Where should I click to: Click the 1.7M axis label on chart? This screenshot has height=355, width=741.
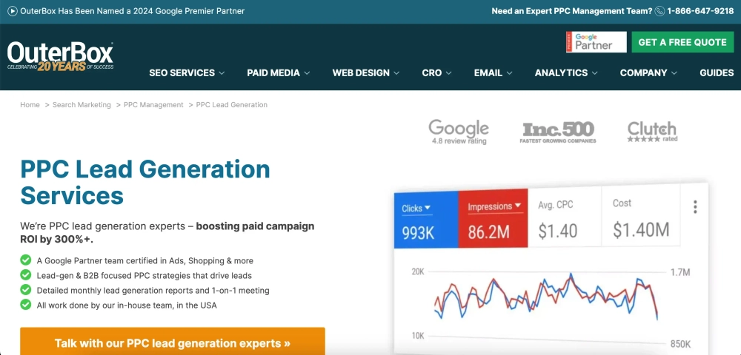point(680,272)
